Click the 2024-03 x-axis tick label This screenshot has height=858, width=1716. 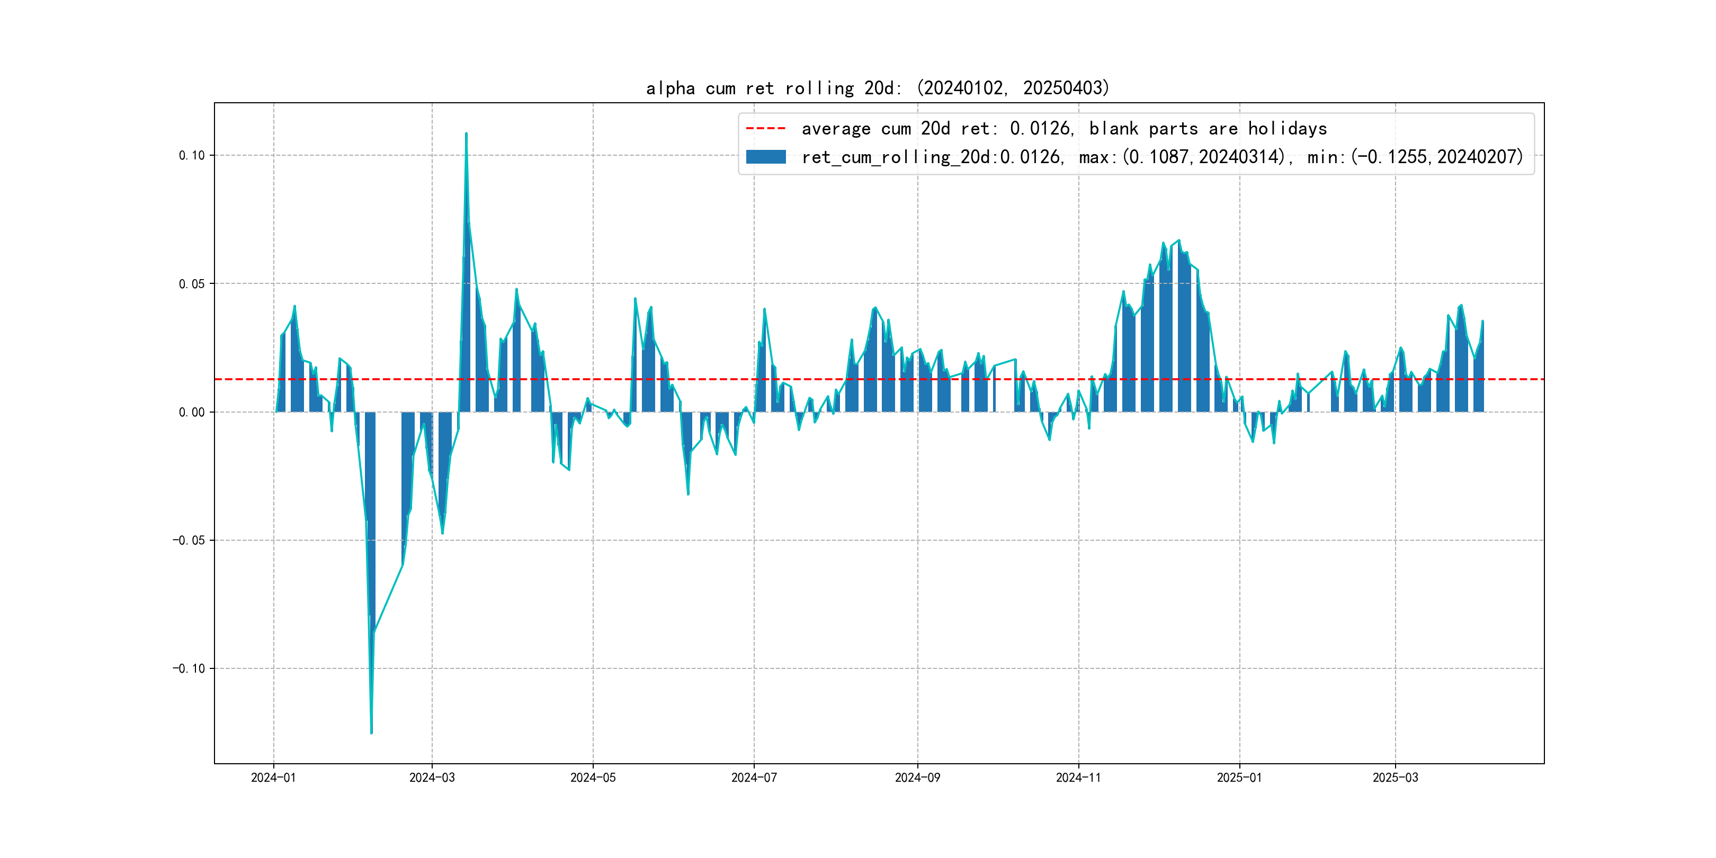point(432,777)
